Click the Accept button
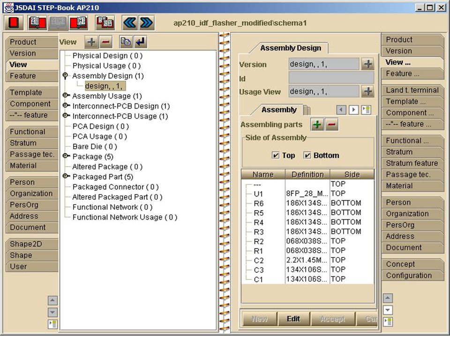Screen dimensions: 450x337 coord(333,319)
